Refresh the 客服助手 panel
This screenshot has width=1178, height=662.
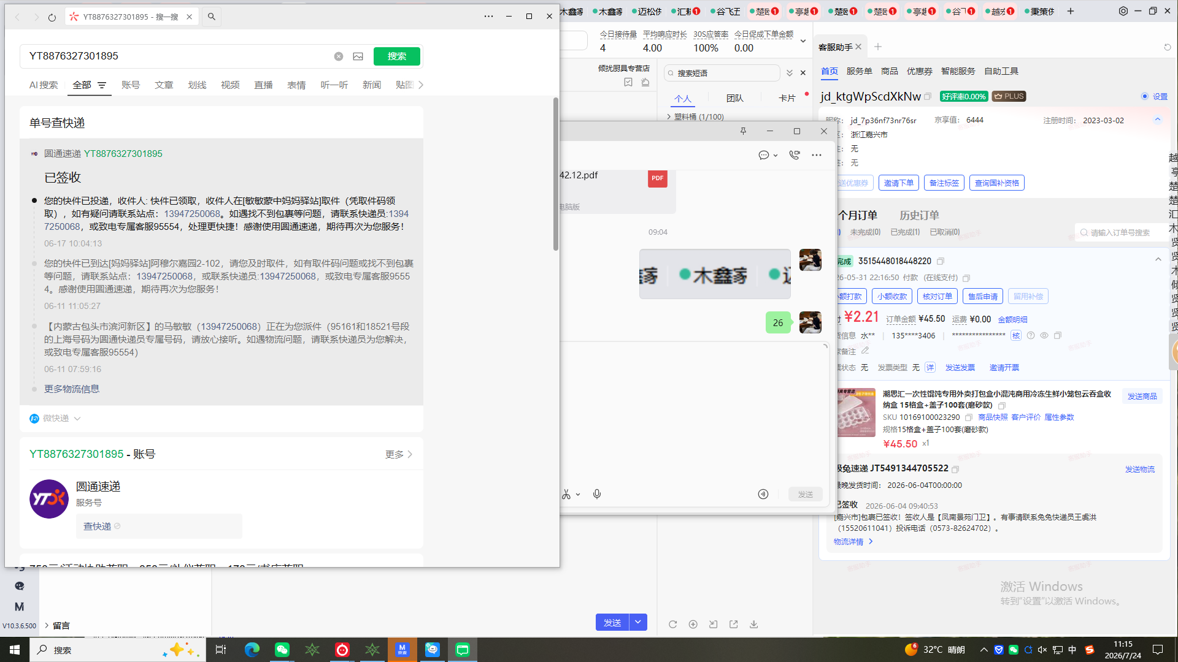(1168, 47)
